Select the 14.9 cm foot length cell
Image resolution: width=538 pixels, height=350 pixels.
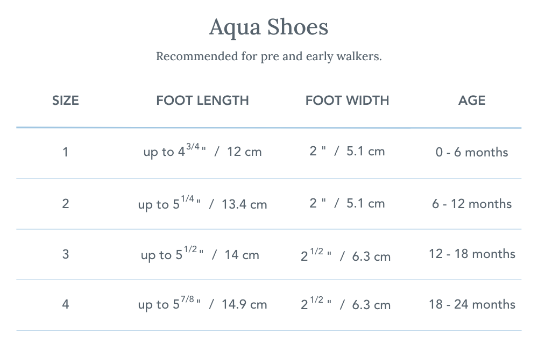[x=202, y=304]
